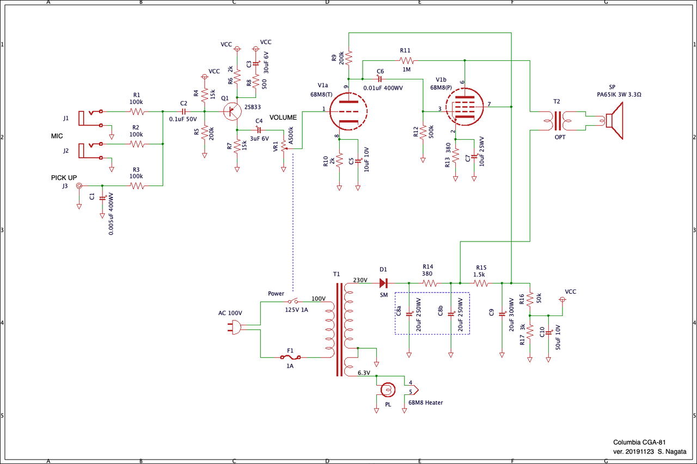This screenshot has width=697, height=464.
Task: Select the V1b 6BM8(P) pentode tube symbol
Action: pos(463,107)
